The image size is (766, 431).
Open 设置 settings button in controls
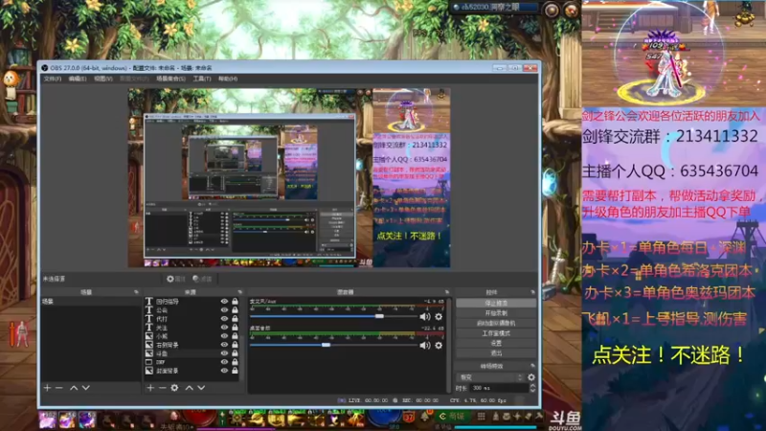pyautogui.click(x=496, y=343)
